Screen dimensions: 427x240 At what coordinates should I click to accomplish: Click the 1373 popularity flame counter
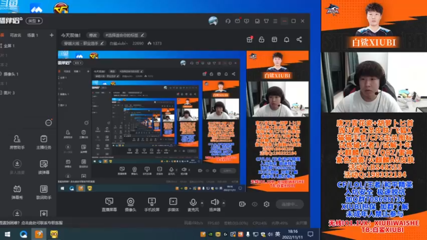point(154,43)
